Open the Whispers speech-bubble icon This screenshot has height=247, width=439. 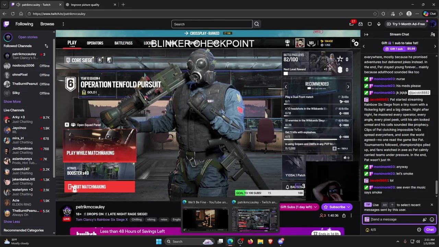pos(370,24)
